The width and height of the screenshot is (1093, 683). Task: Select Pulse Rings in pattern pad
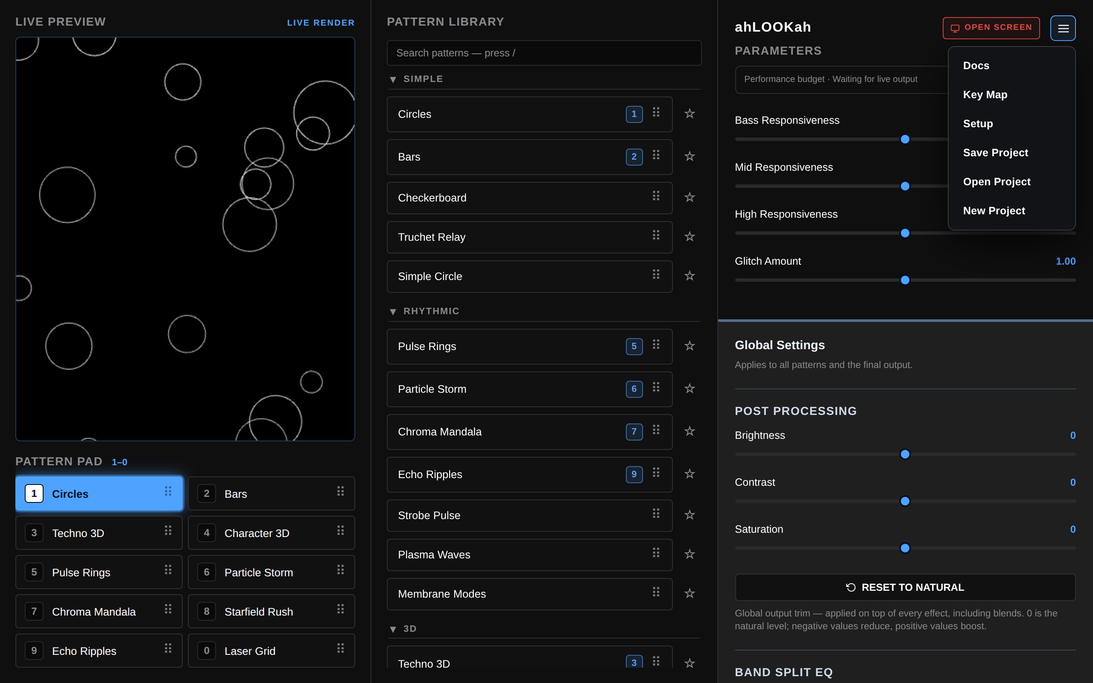pyautogui.click(x=99, y=572)
